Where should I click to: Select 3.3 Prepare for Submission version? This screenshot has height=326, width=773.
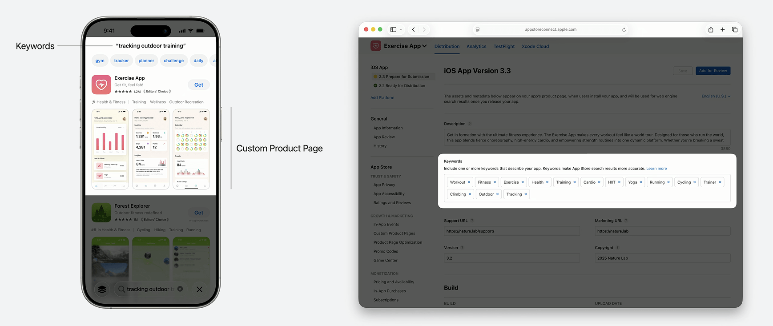pos(403,76)
